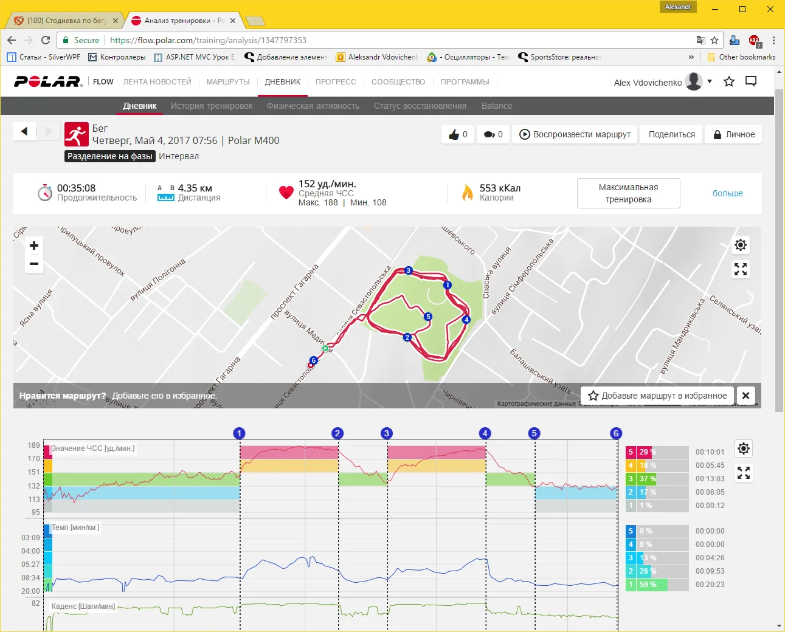
Task: Show hidden bookmarks overflow chevron
Action: coord(691,57)
